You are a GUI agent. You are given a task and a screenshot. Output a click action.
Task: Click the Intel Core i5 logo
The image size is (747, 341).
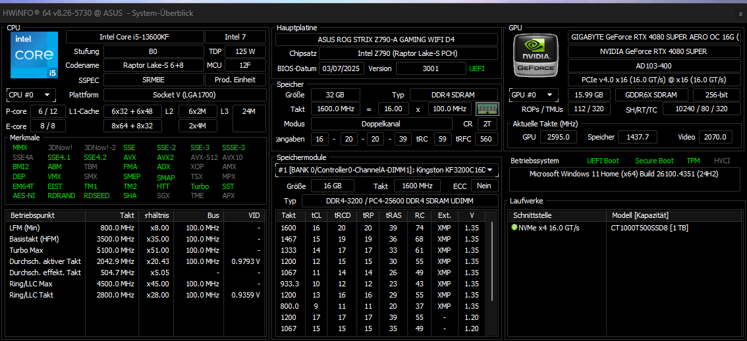[x=34, y=55]
